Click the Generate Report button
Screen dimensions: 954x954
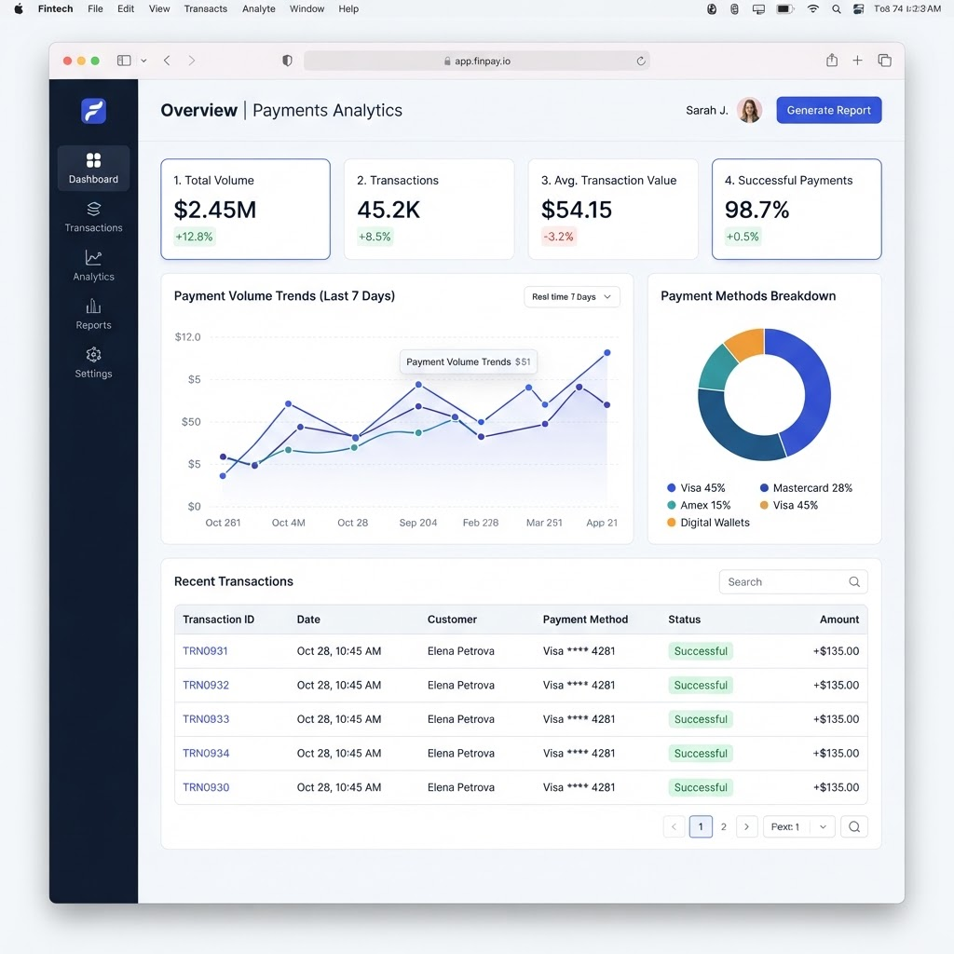point(828,110)
